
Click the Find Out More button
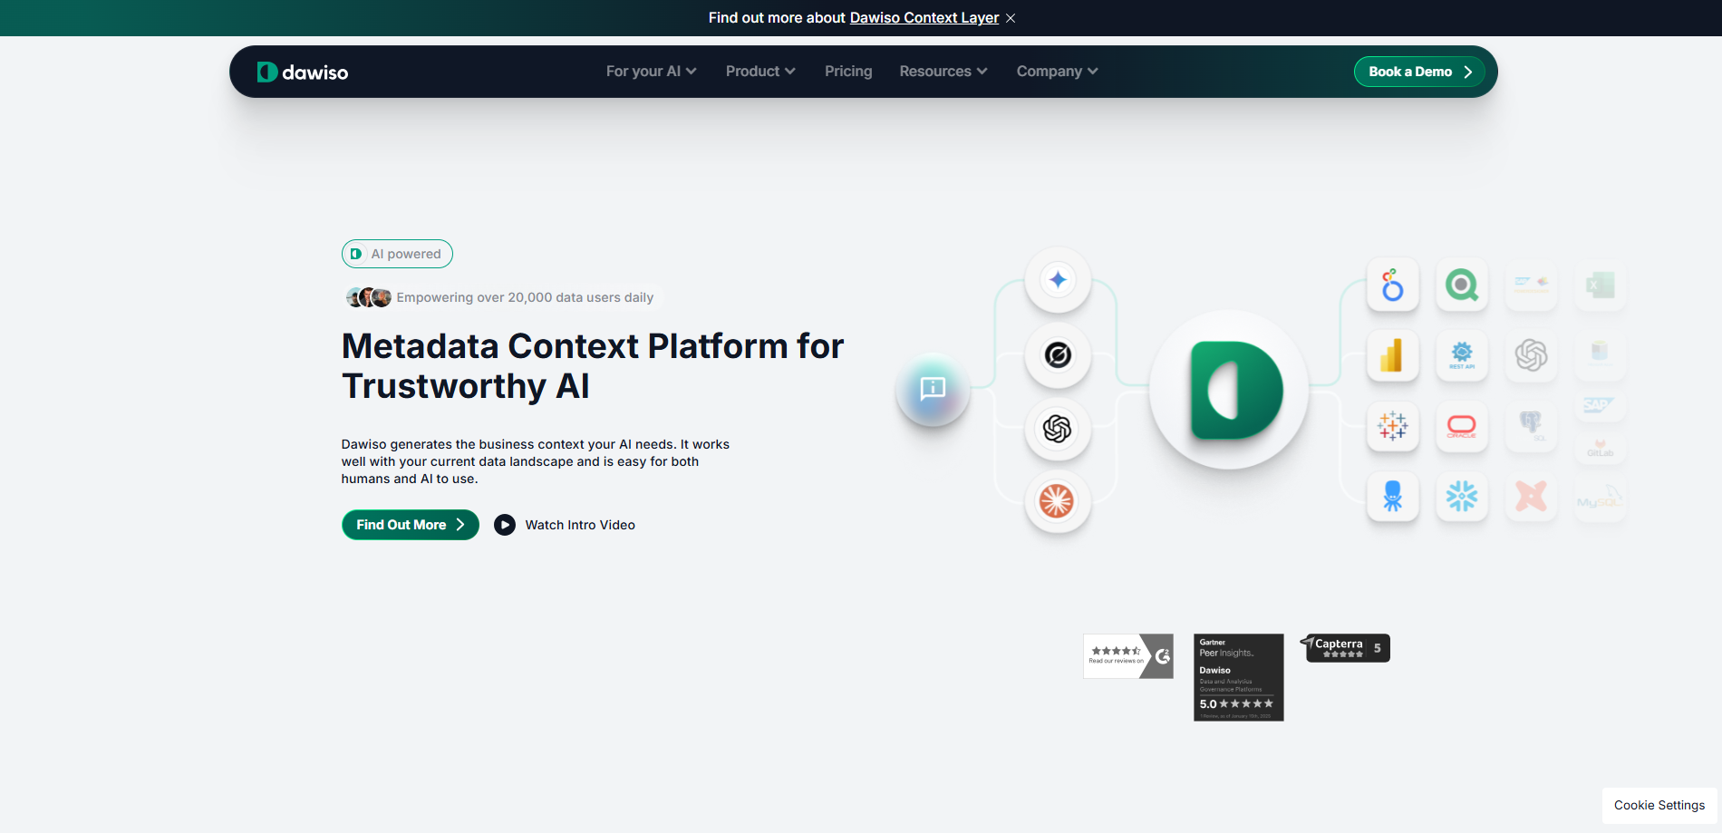click(410, 525)
